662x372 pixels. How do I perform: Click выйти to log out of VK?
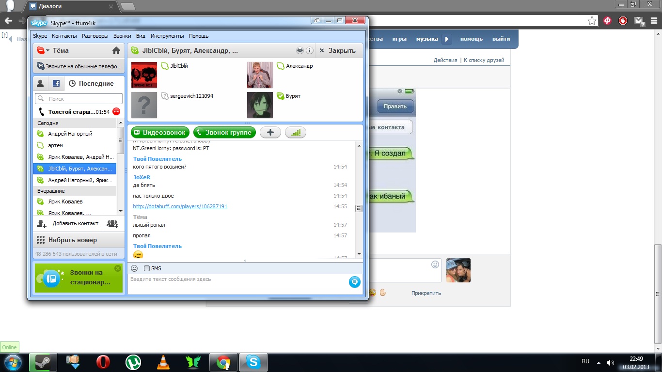click(x=501, y=39)
